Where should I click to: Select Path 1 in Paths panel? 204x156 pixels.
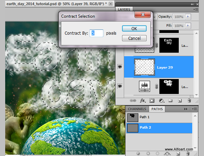point(159,117)
